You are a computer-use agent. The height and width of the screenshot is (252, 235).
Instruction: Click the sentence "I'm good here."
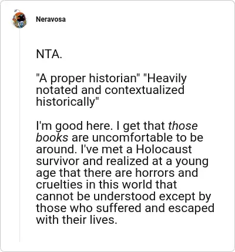click(73, 126)
